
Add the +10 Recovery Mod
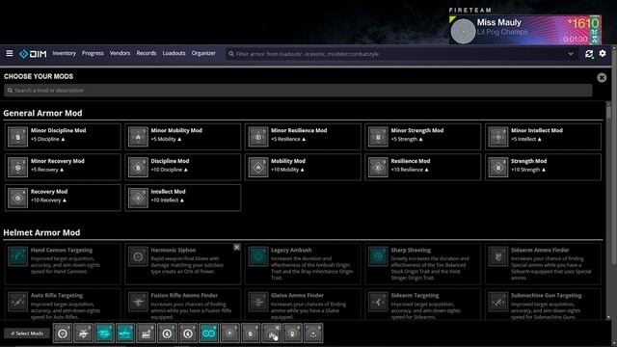pyautogui.click(x=63, y=198)
